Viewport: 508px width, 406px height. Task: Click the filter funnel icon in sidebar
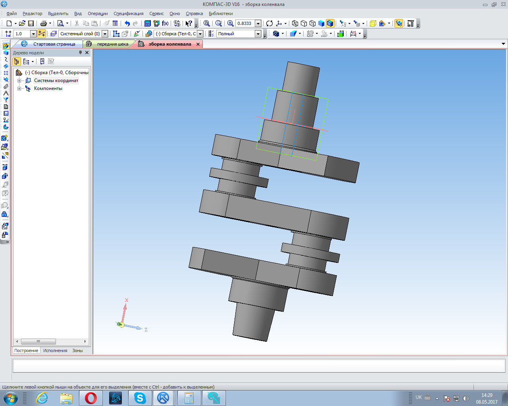[x=6, y=100]
